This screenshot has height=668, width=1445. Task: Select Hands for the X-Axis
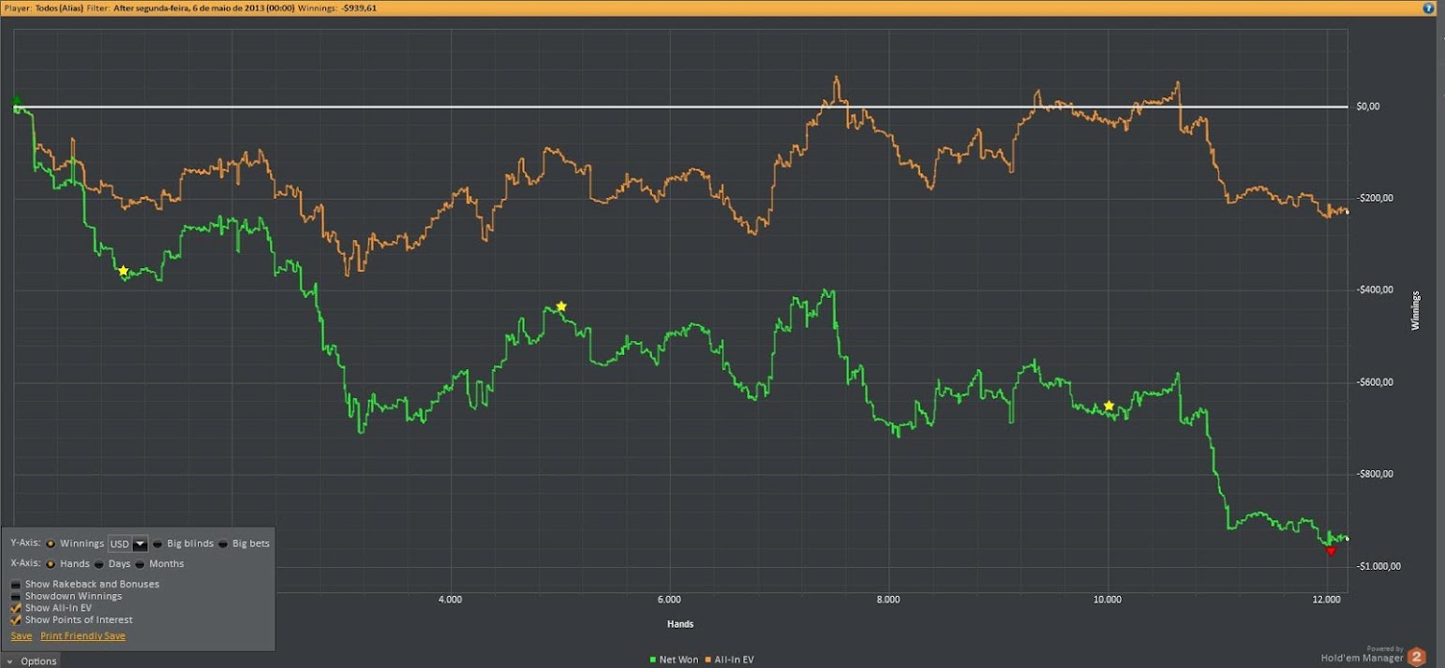pyautogui.click(x=51, y=564)
